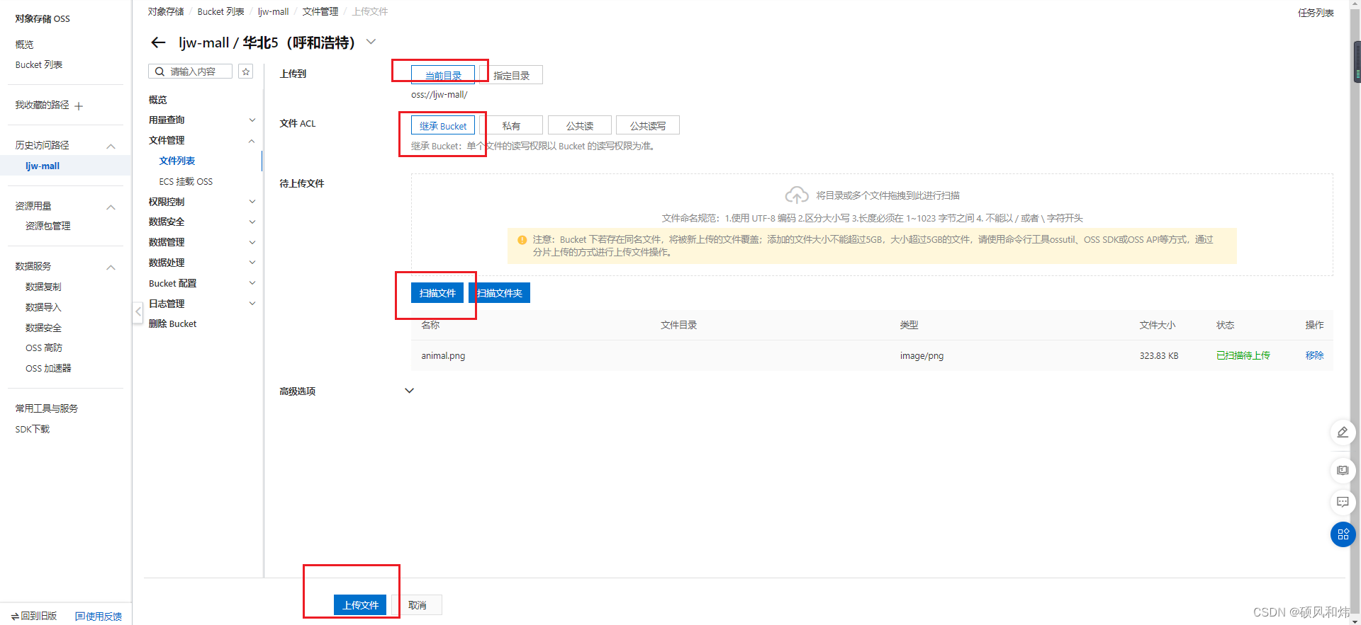Click 扫描文件夹 button
Image resolution: width=1361 pixels, height=625 pixels.
click(499, 293)
